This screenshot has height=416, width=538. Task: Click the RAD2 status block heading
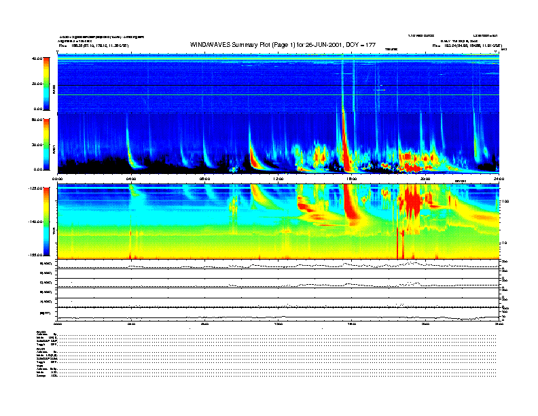coord(41,331)
